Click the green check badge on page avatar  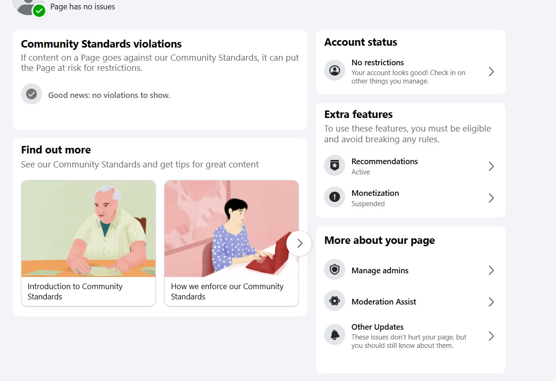click(x=39, y=10)
